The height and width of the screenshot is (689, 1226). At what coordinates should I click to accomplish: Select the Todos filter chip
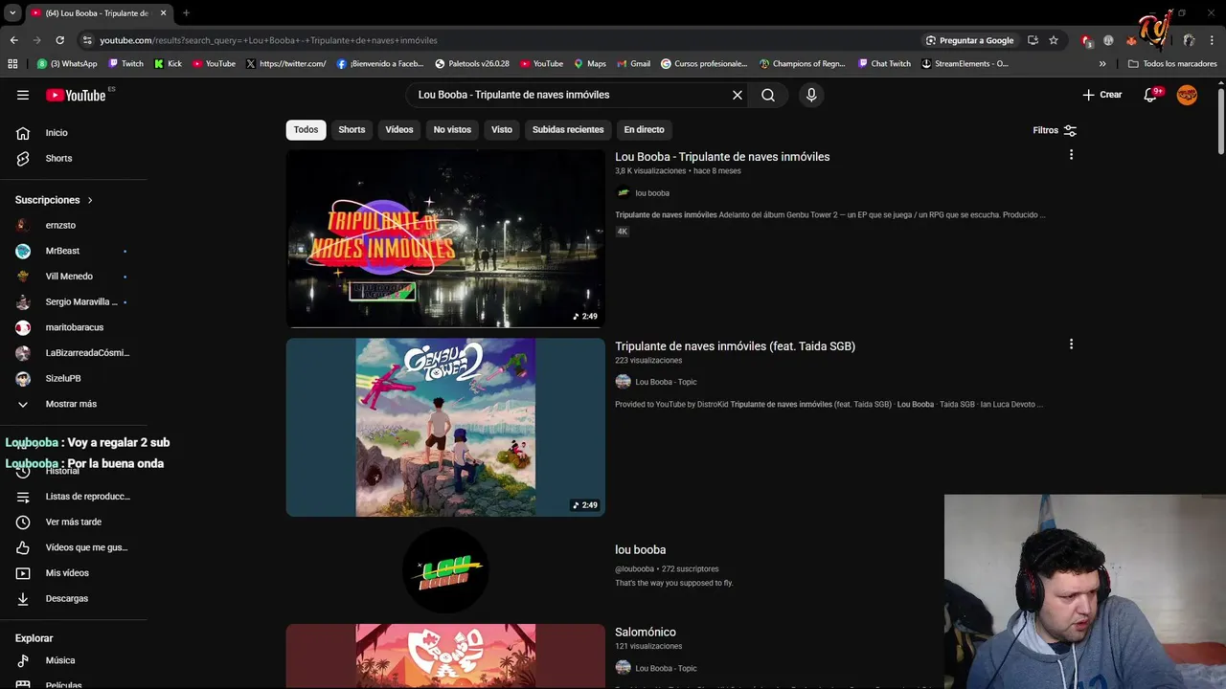(x=306, y=130)
